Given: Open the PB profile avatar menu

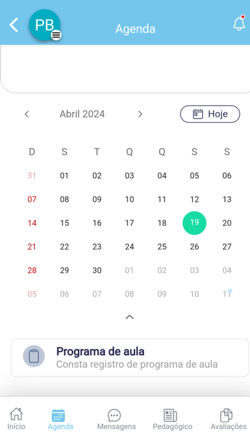Looking at the screenshot, I should [x=45, y=25].
